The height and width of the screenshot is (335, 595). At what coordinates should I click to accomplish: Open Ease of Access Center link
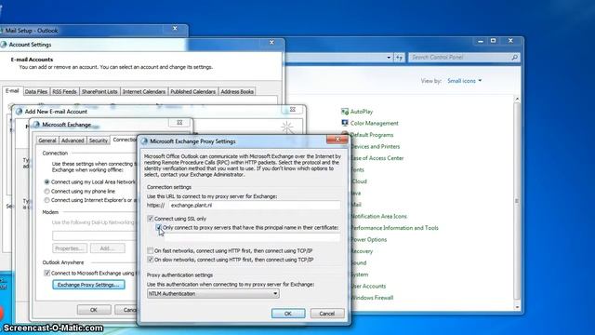coord(377,158)
